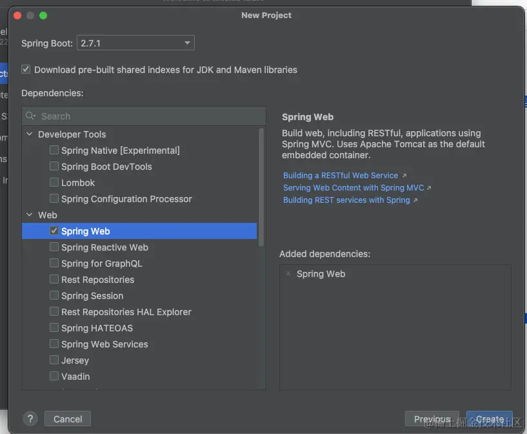Collapse the Web dependency group

[x=29, y=215]
